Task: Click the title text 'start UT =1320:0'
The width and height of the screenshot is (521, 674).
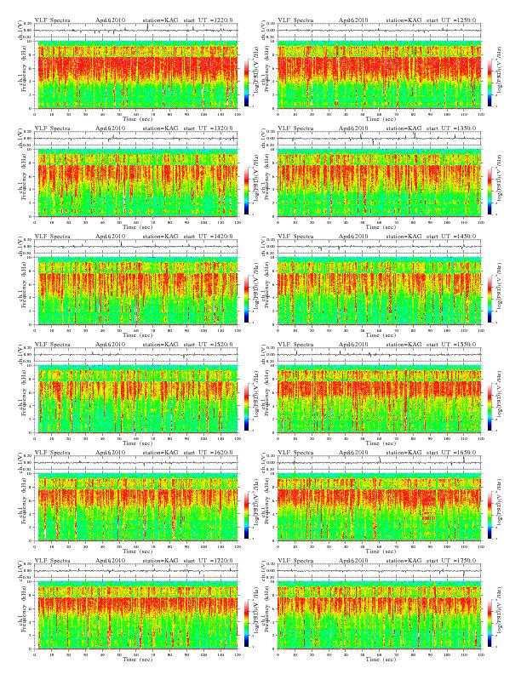Action: [209, 129]
